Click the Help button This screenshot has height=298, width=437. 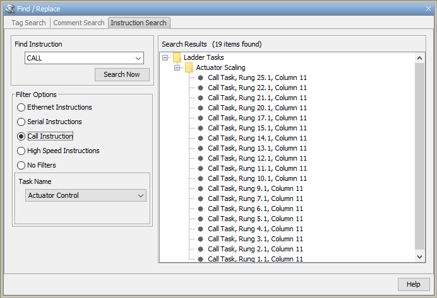point(414,284)
